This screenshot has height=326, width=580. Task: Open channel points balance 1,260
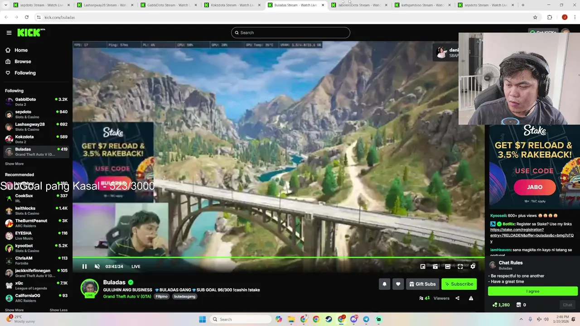pos(501,305)
